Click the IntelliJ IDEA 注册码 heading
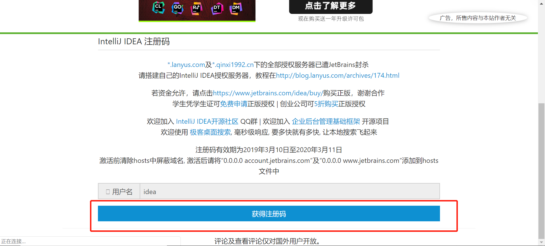 pos(134,41)
